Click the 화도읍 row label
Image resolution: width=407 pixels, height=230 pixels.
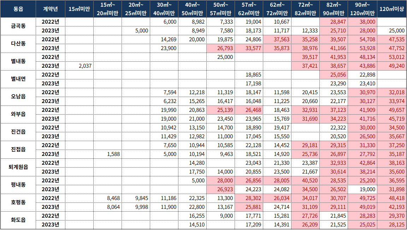coord(18,220)
